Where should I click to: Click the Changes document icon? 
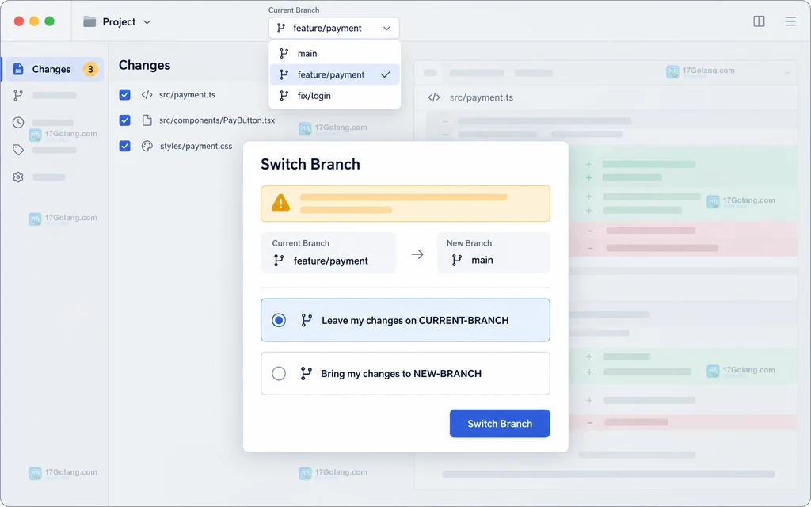(x=18, y=70)
